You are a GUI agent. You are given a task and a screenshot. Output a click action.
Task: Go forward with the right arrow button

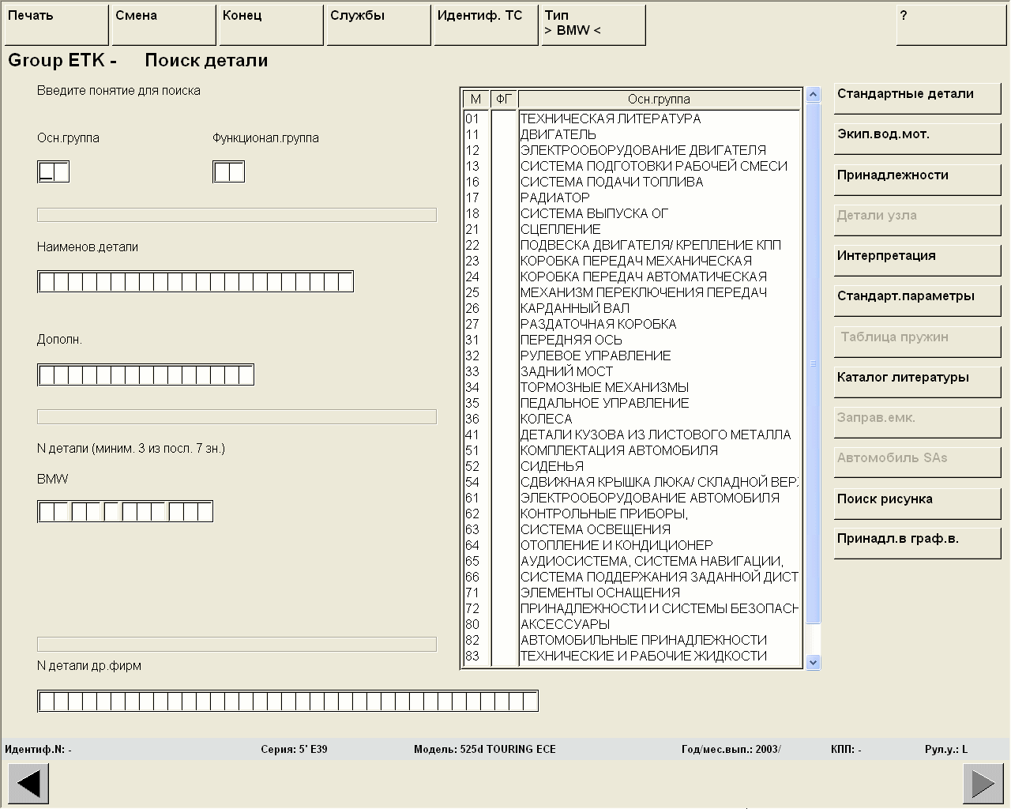tap(983, 784)
